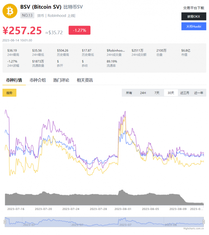Click right handle of chart navigator

[204, 222]
